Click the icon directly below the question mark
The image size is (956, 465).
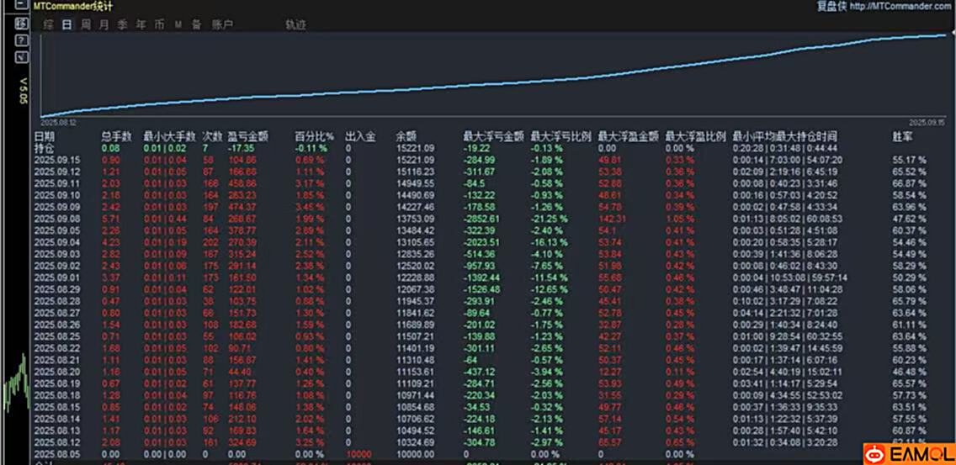pyautogui.click(x=21, y=56)
